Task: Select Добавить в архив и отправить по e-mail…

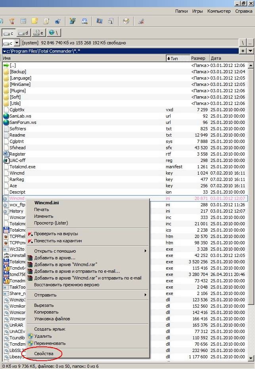Action: click(77, 271)
